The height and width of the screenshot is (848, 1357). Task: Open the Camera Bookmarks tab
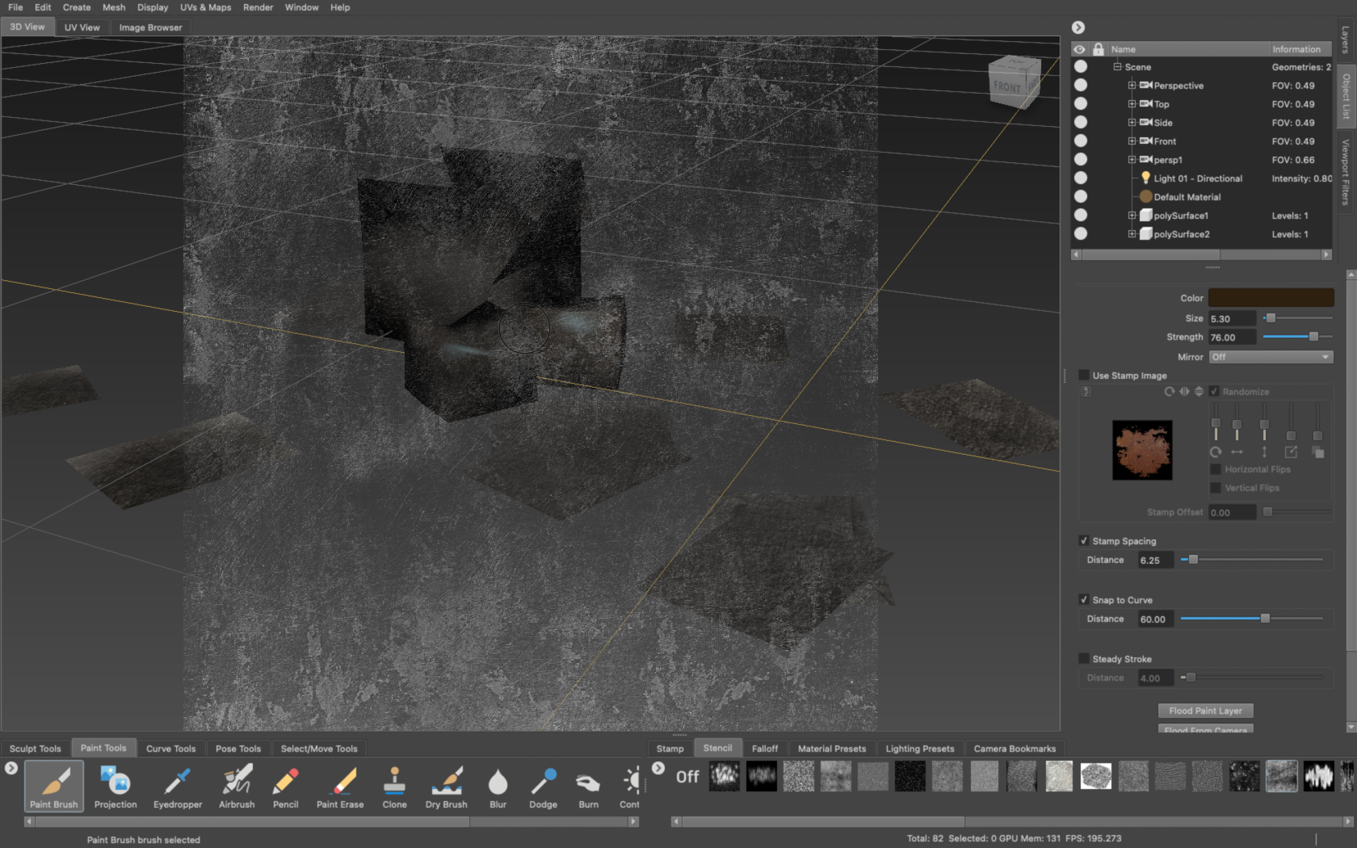pos(1014,749)
